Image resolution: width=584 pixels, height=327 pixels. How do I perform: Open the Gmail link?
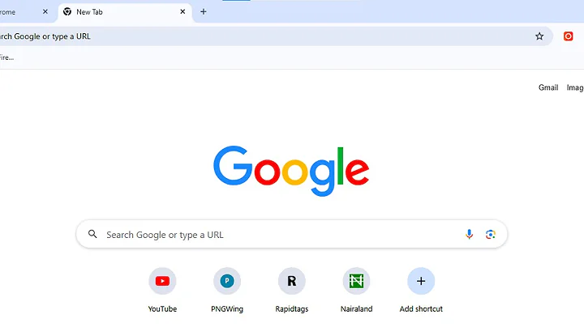point(548,87)
